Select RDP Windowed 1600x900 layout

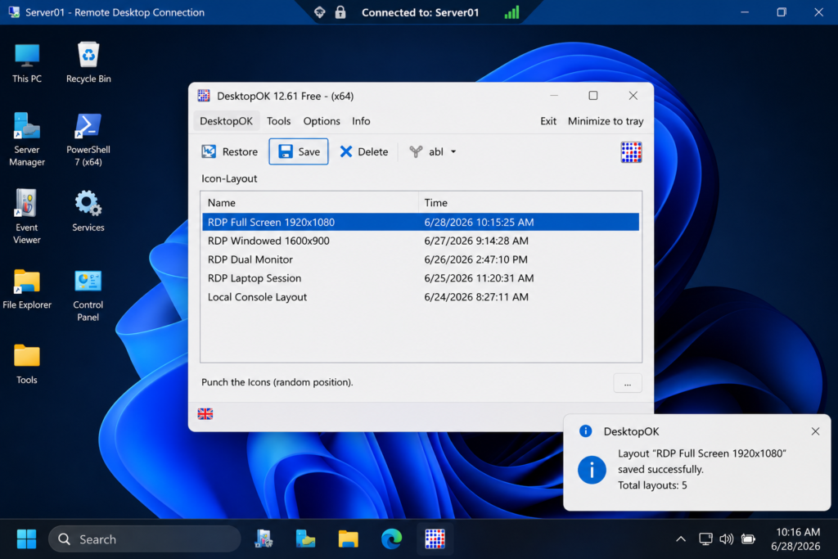coord(421,241)
